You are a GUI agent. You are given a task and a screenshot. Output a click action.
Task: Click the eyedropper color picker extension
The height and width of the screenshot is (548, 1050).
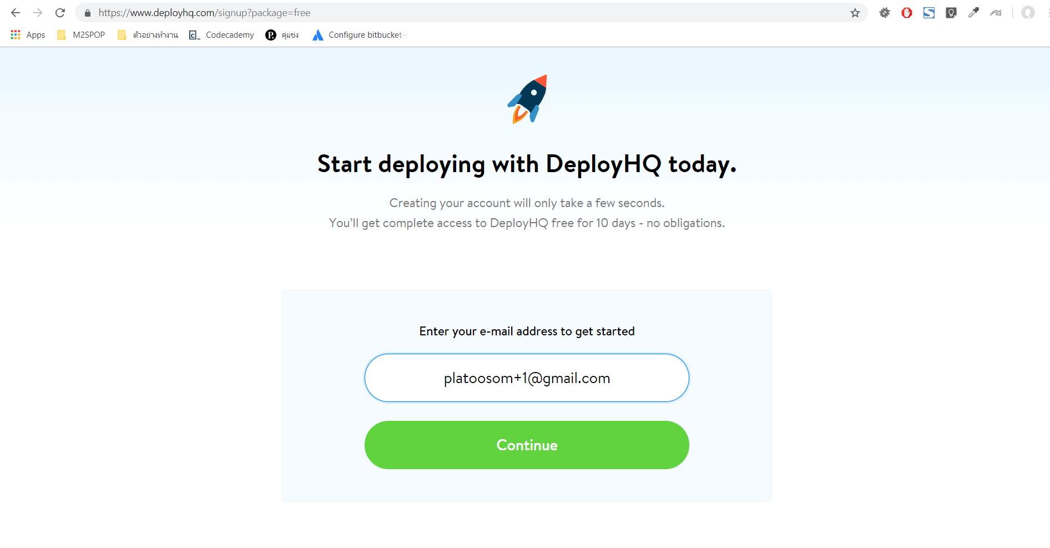pos(973,12)
